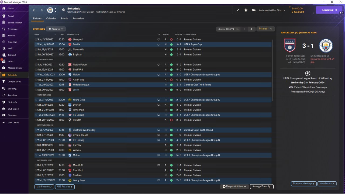345x194 pixels.
Task: Open the U21 Fixtures button
Action: pos(44,186)
